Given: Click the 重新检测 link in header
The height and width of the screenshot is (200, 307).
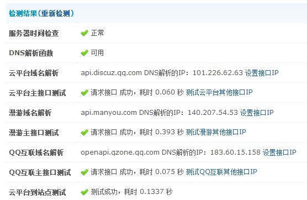Looking at the screenshot, I should click(56, 13).
